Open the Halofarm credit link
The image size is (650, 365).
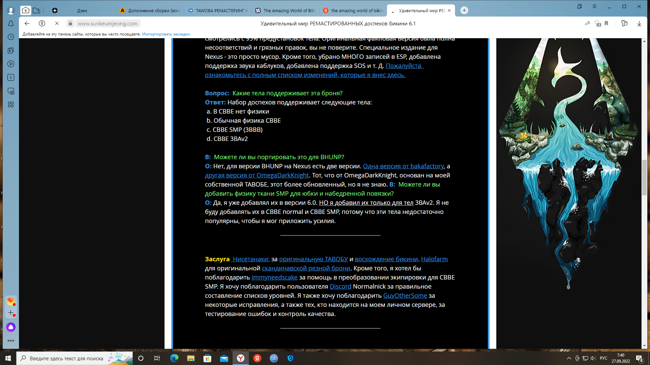(x=434, y=259)
